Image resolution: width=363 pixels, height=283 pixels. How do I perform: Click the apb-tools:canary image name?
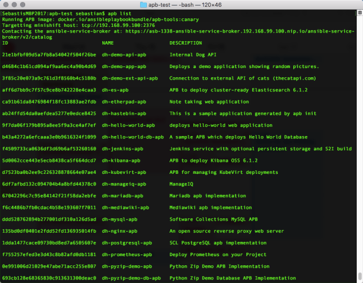point(128,19)
